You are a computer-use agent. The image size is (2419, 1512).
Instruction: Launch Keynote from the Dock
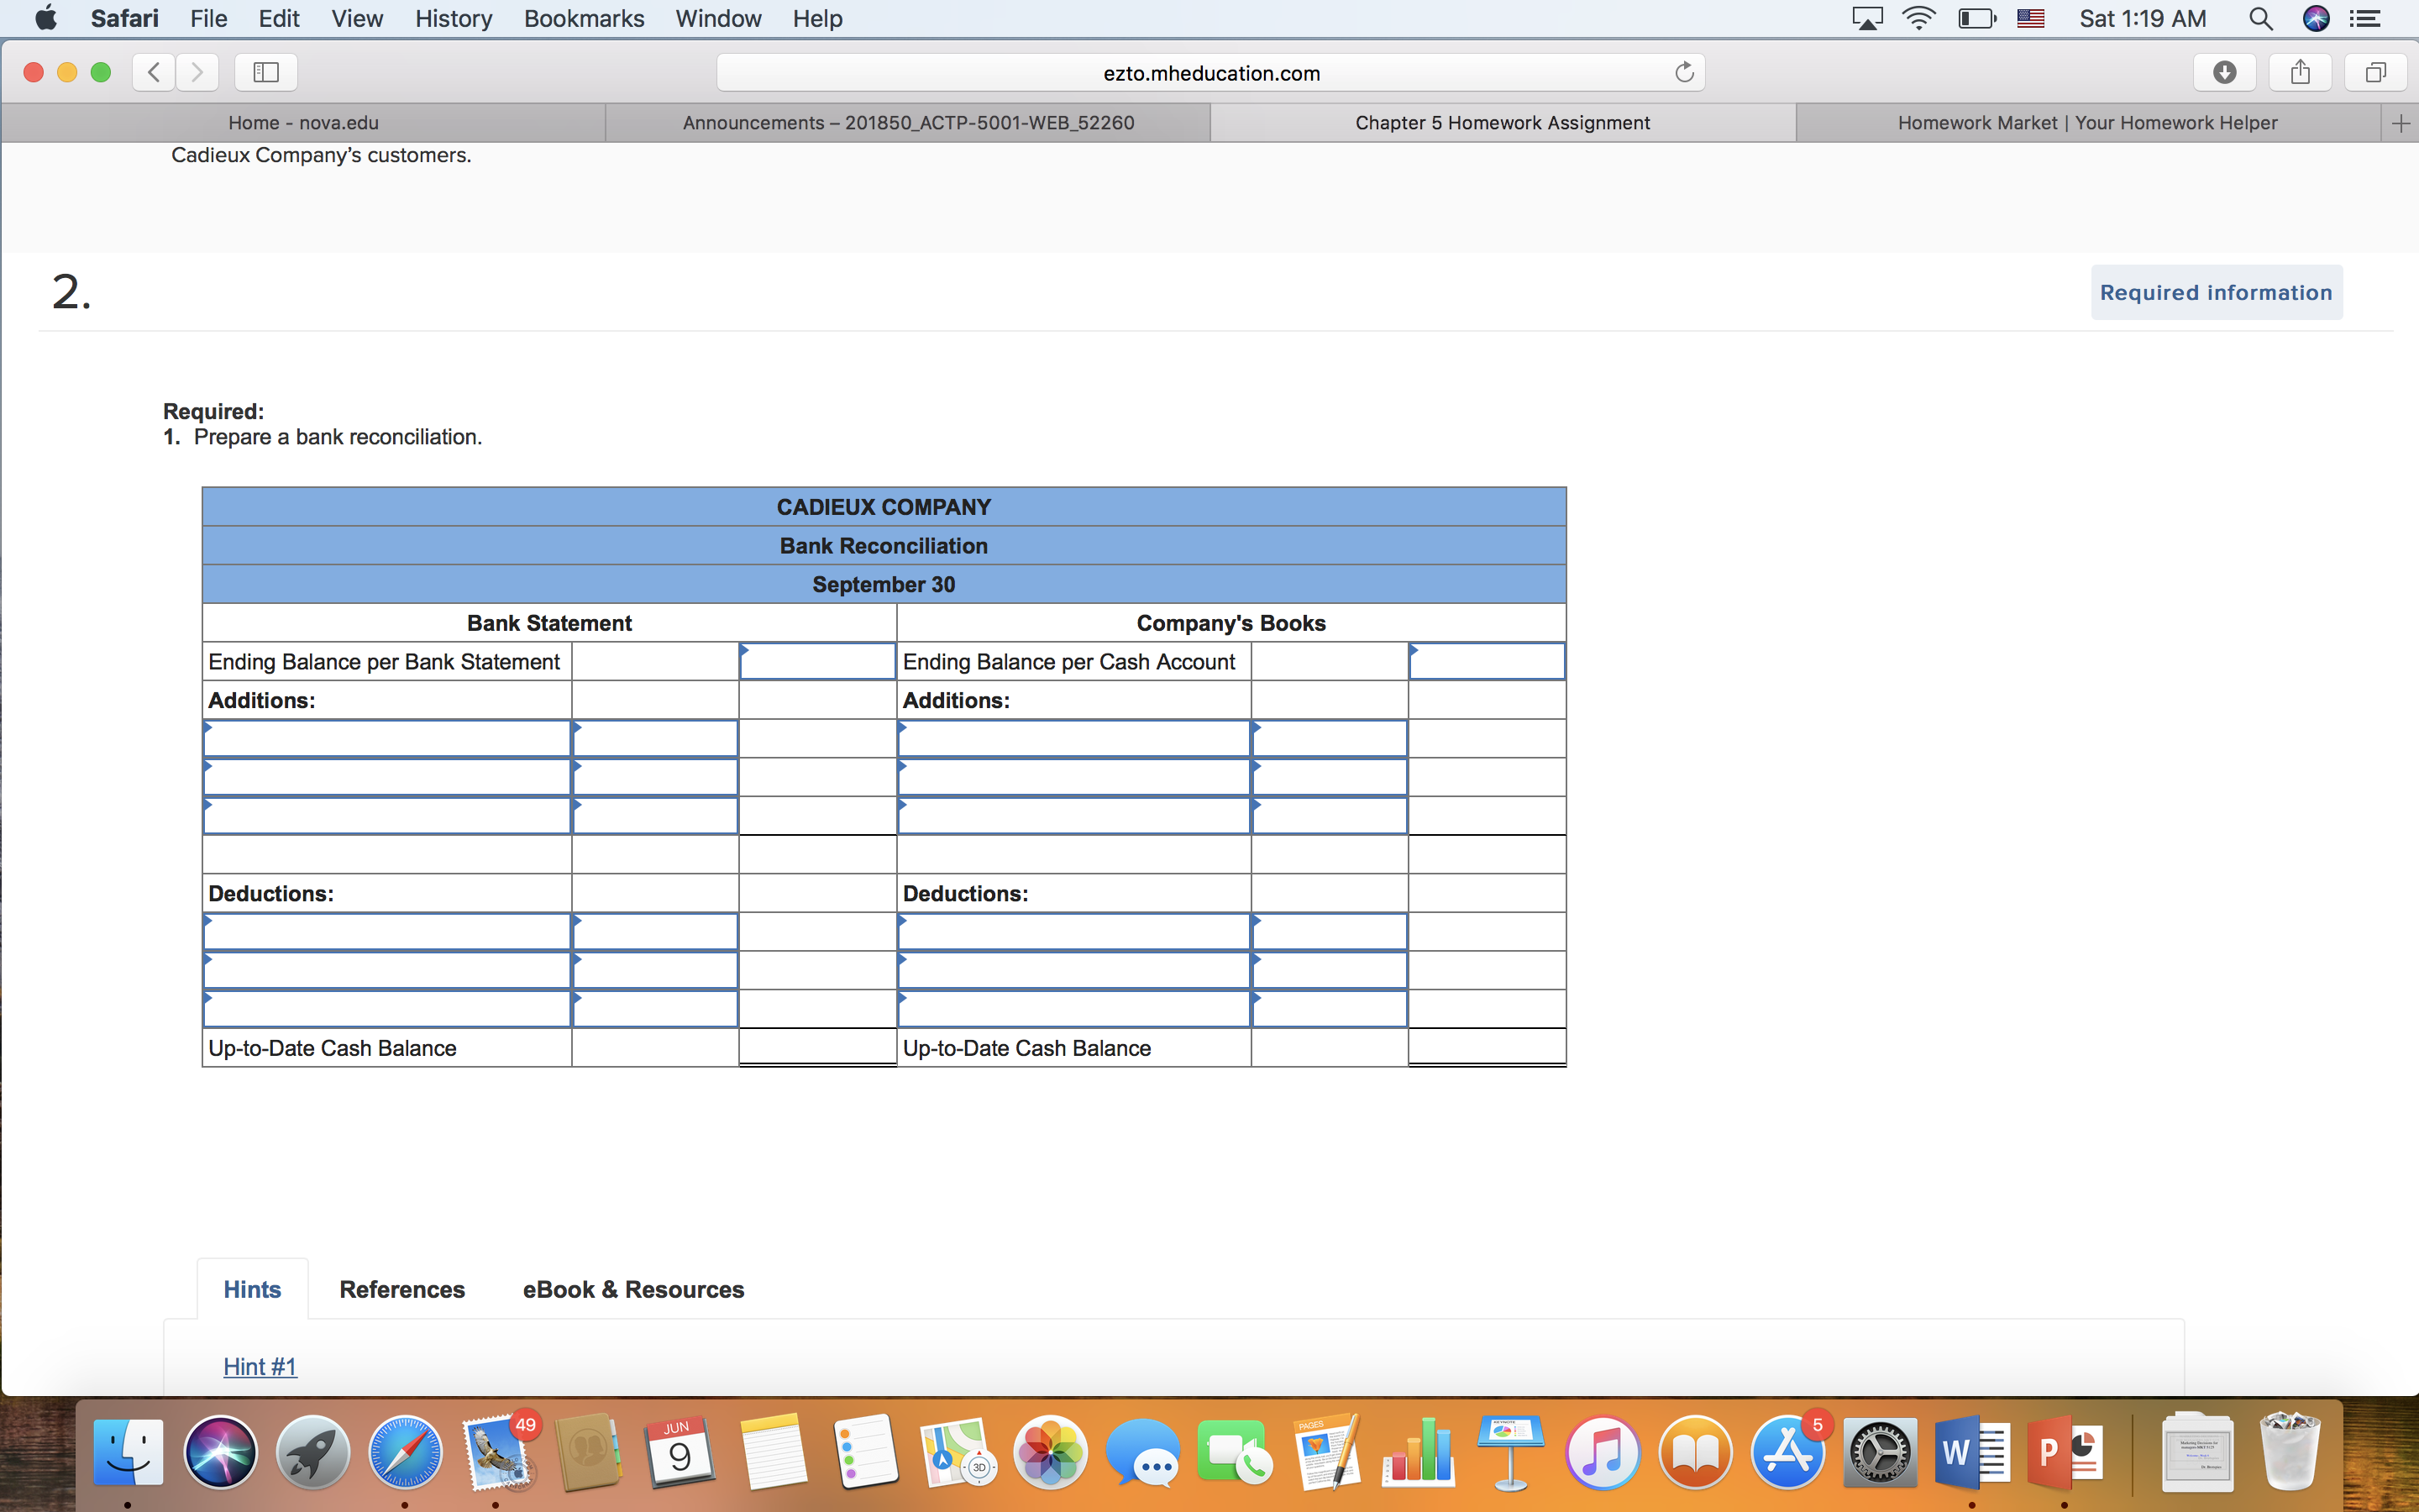[1510, 1452]
